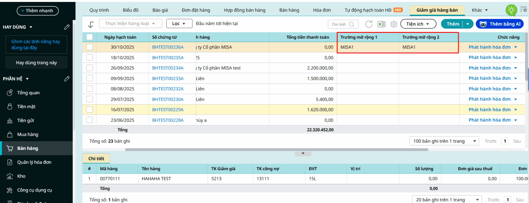Export list to Excel icon
This screenshot has width=529, height=203.
(382, 24)
